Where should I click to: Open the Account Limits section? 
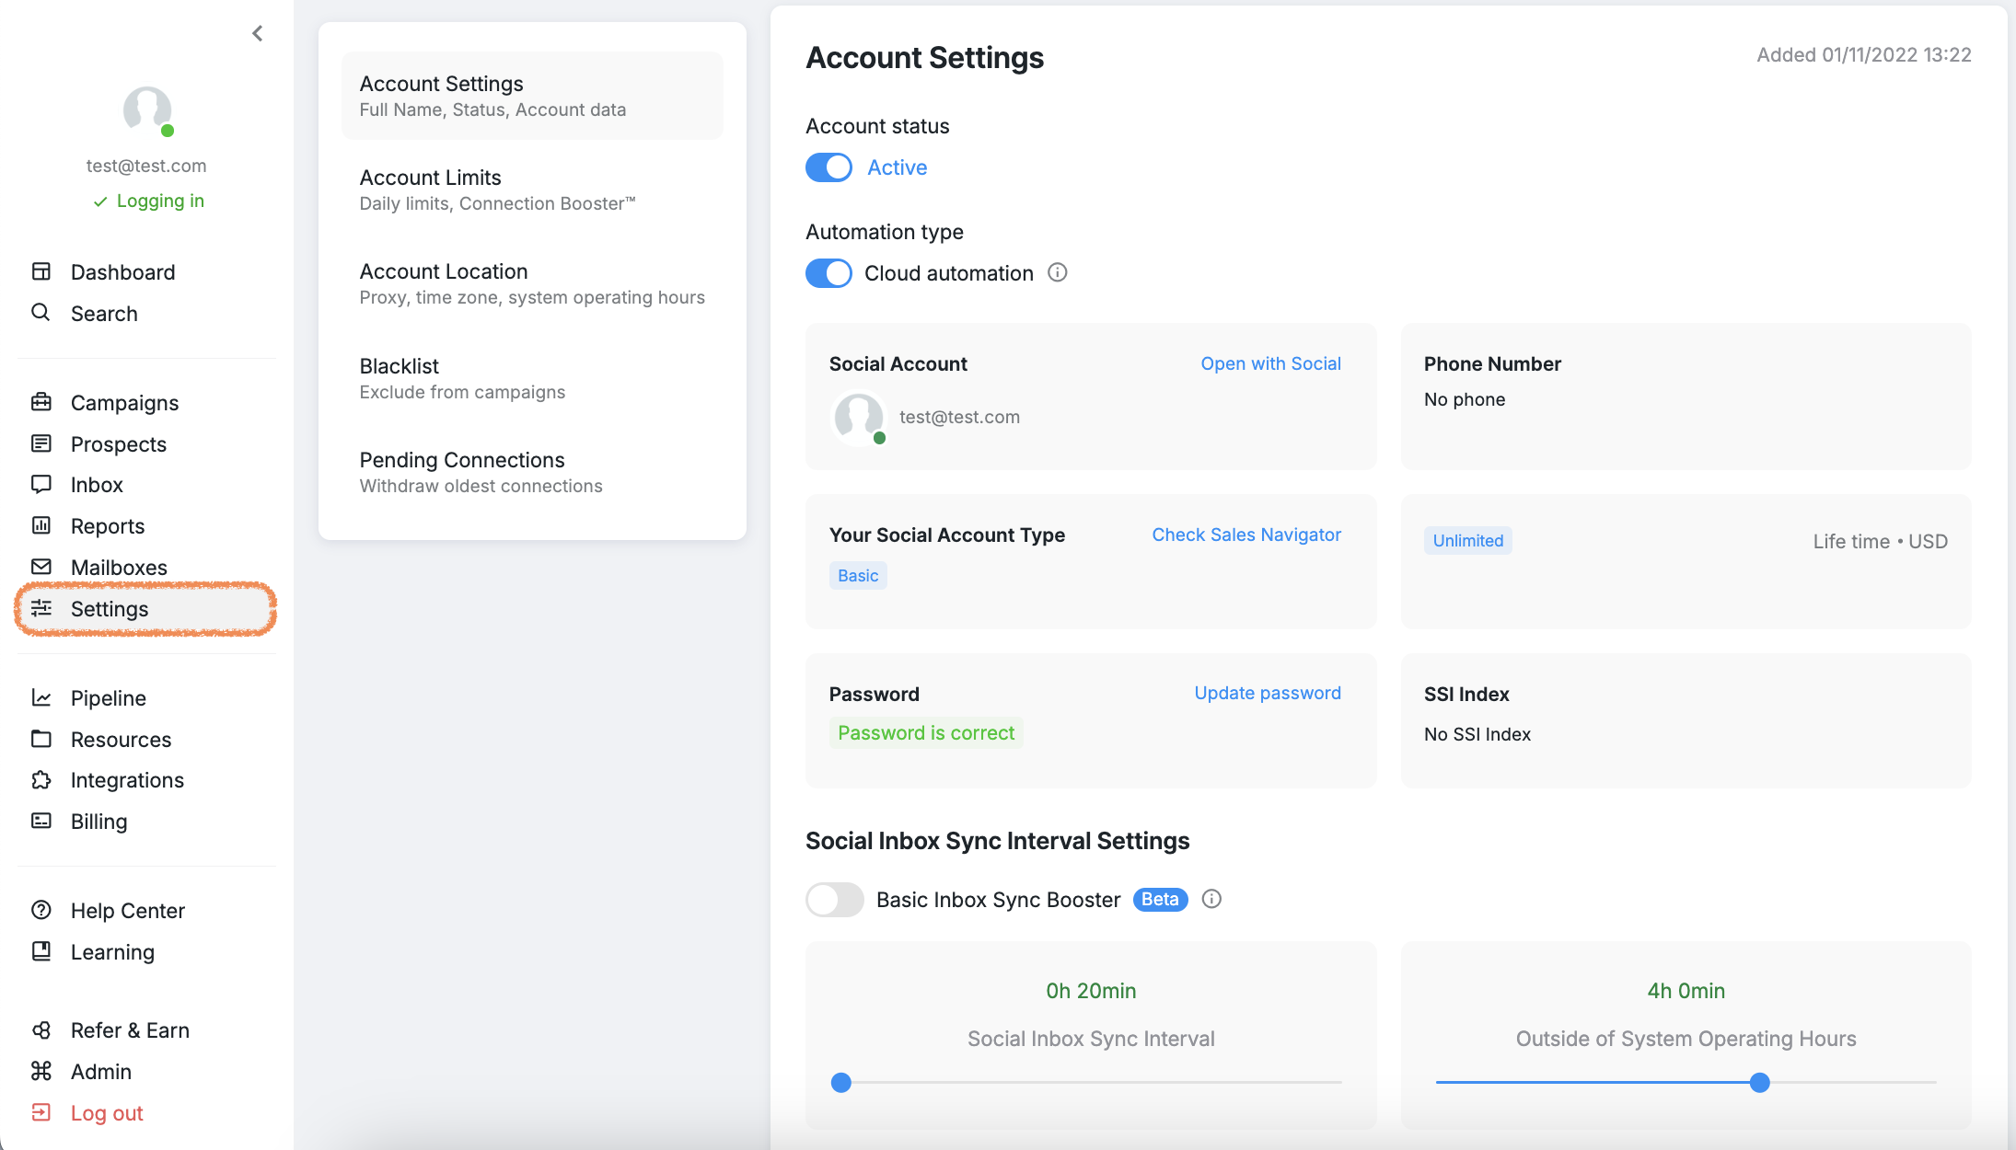531,190
